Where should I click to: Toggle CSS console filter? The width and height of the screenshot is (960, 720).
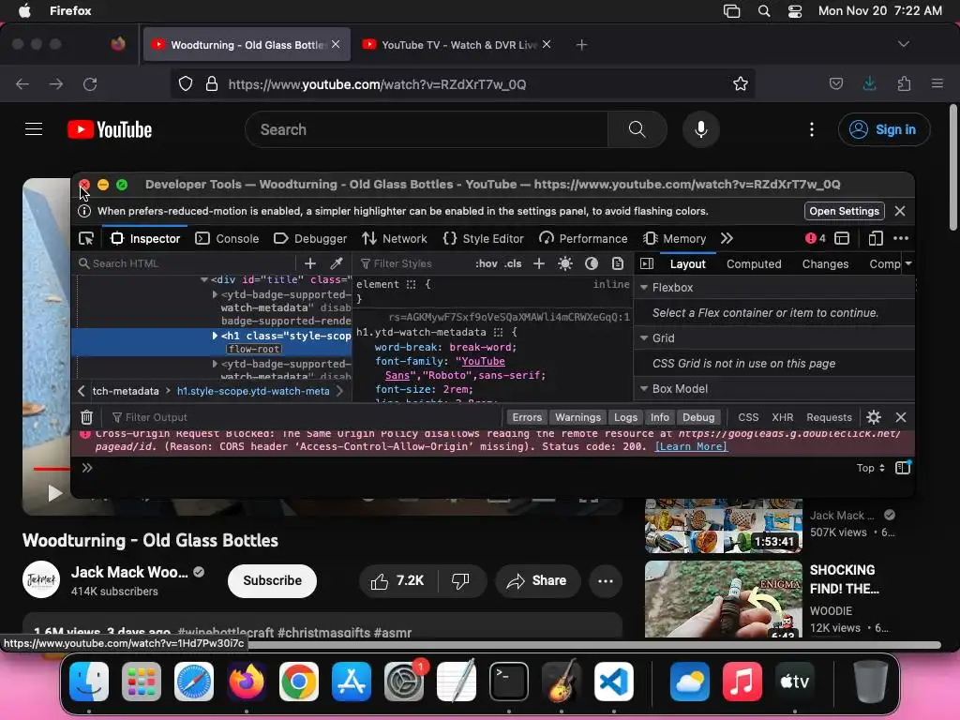tap(748, 417)
